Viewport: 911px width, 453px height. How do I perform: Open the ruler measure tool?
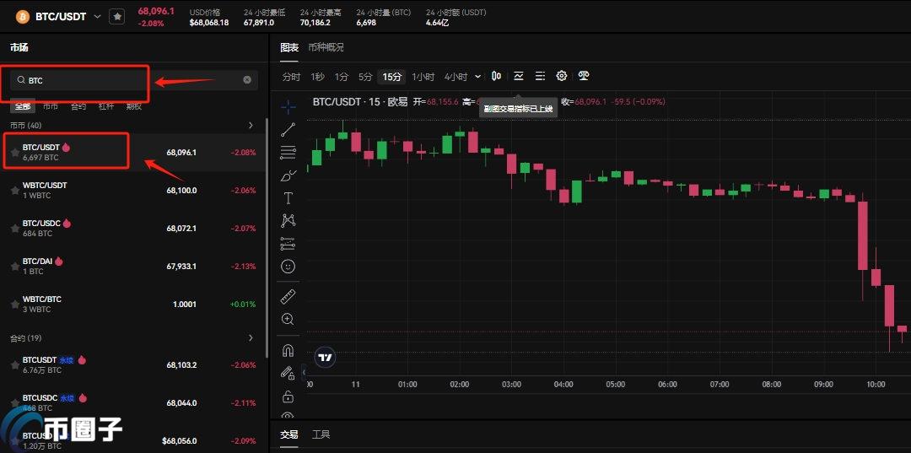point(288,296)
